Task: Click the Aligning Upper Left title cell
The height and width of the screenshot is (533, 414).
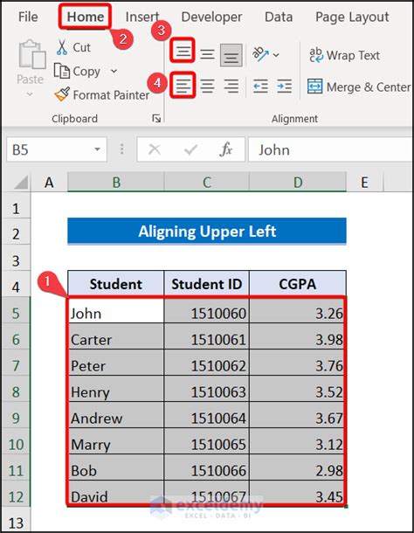Action: tap(207, 232)
